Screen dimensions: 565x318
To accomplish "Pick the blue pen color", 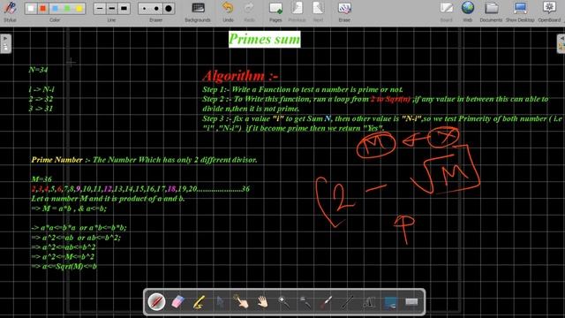I will click(55, 8).
